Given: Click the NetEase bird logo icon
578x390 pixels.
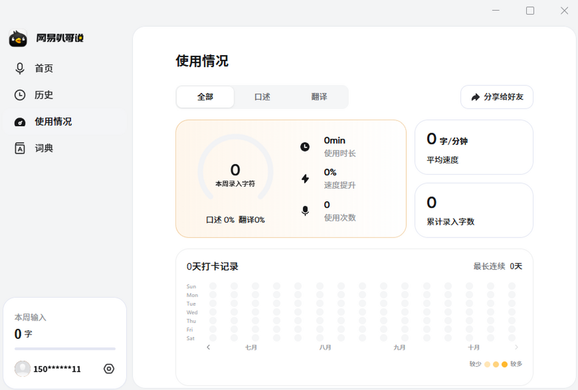Looking at the screenshot, I should coord(18,38).
